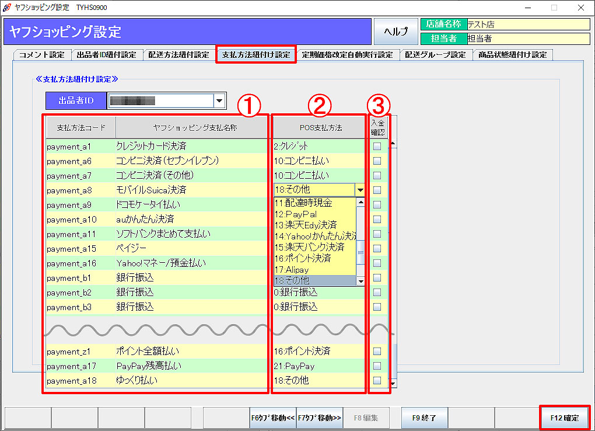
Task: Toggle 入金確認 checkbox for ゆっくり払い row
Action: pos(377,380)
